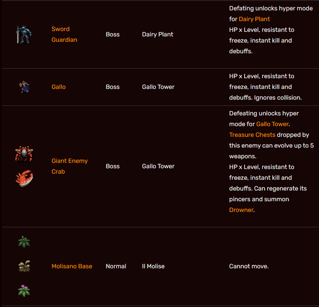Select the Normal type cell for Molisano Base
This screenshot has height=307, width=319.
pos(116,266)
